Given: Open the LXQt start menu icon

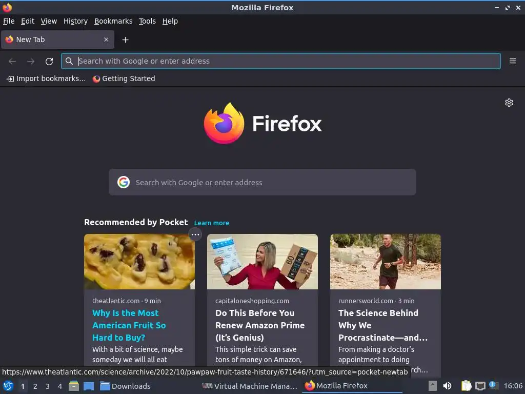Looking at the screenshot, I should pyautogui.click(x=8, y=386).
